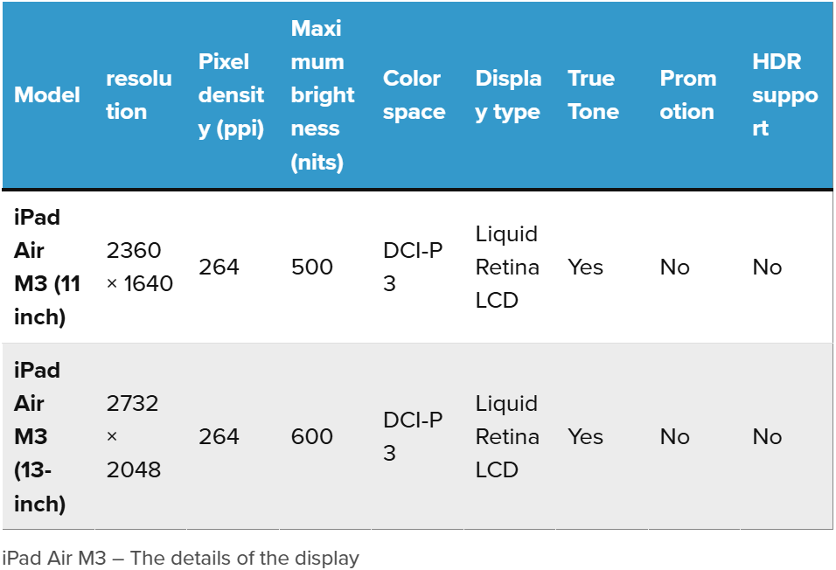Click the Maximum brightness (nits) header

click(323, 95)
